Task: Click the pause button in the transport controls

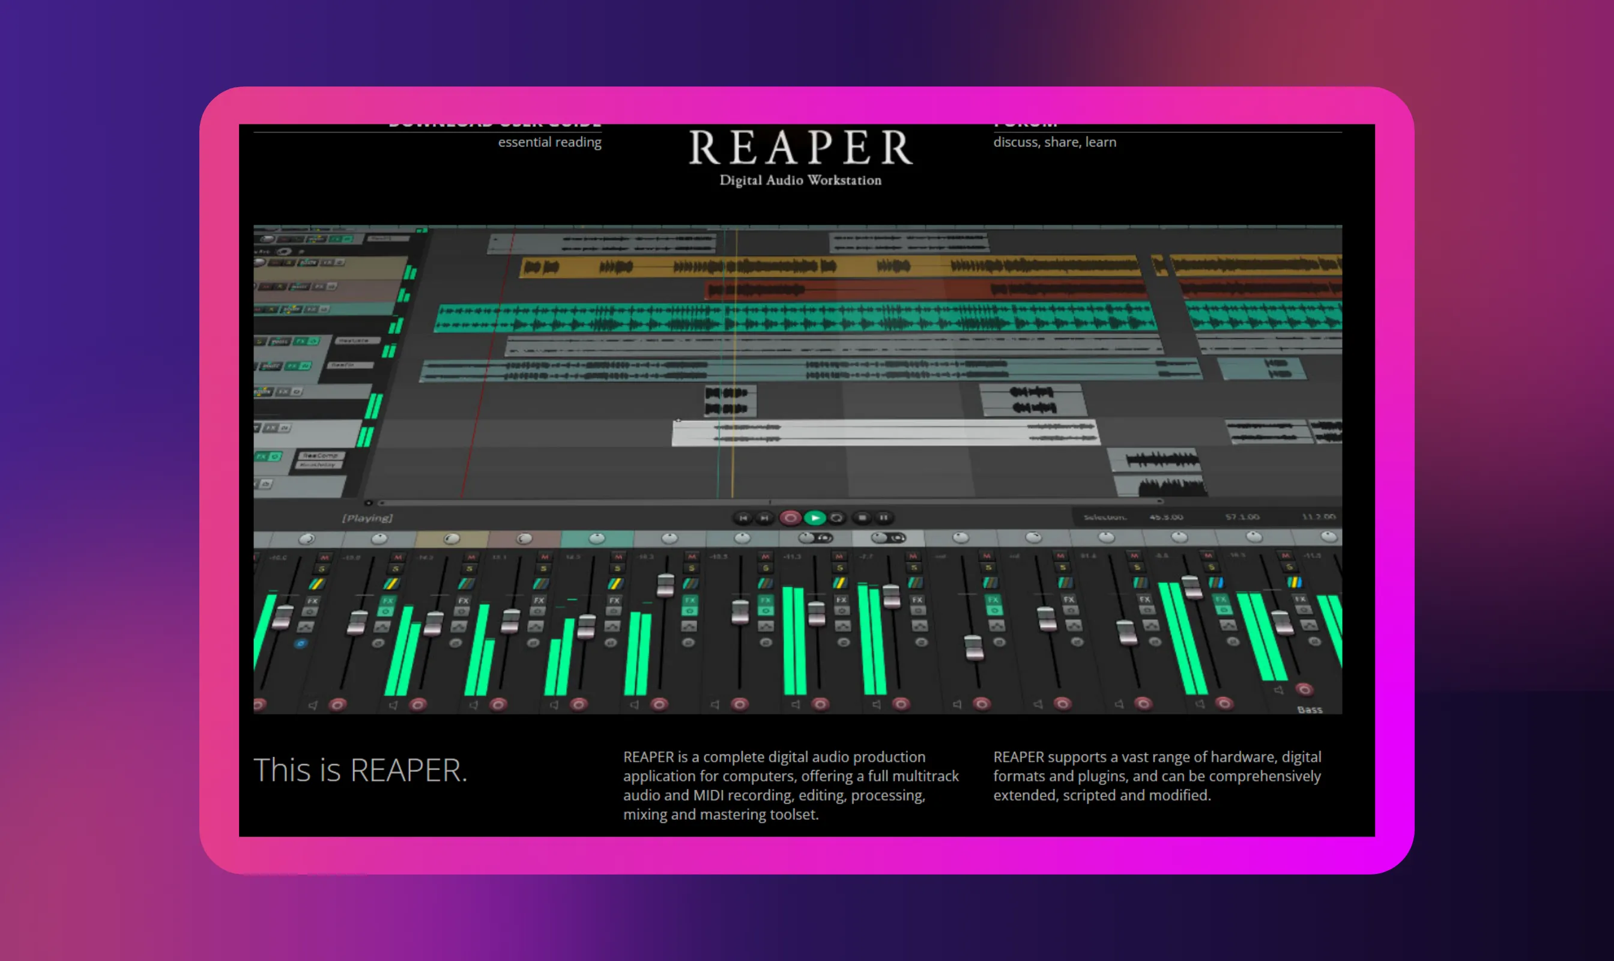Action: click(884, 518)
